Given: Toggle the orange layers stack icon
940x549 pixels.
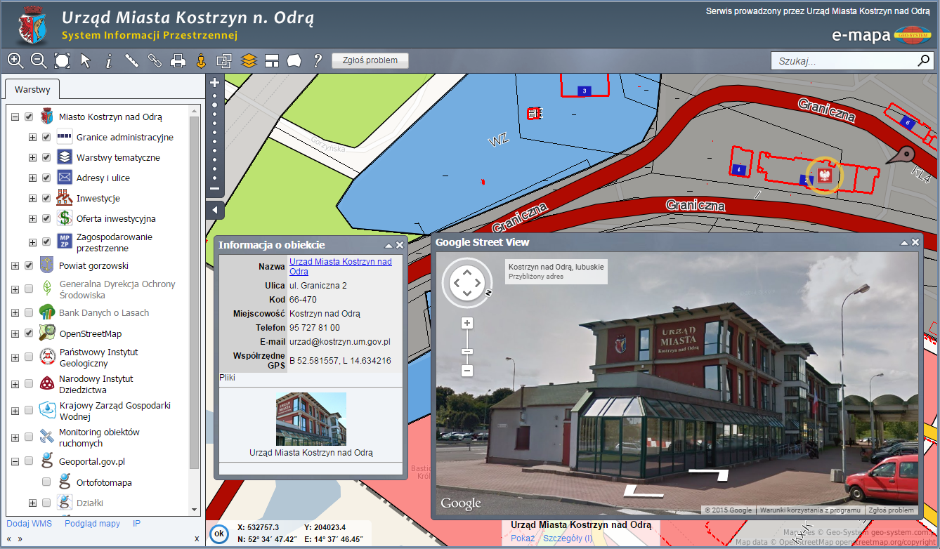Looking at the screenshot, I should click(x=249, y=60).
